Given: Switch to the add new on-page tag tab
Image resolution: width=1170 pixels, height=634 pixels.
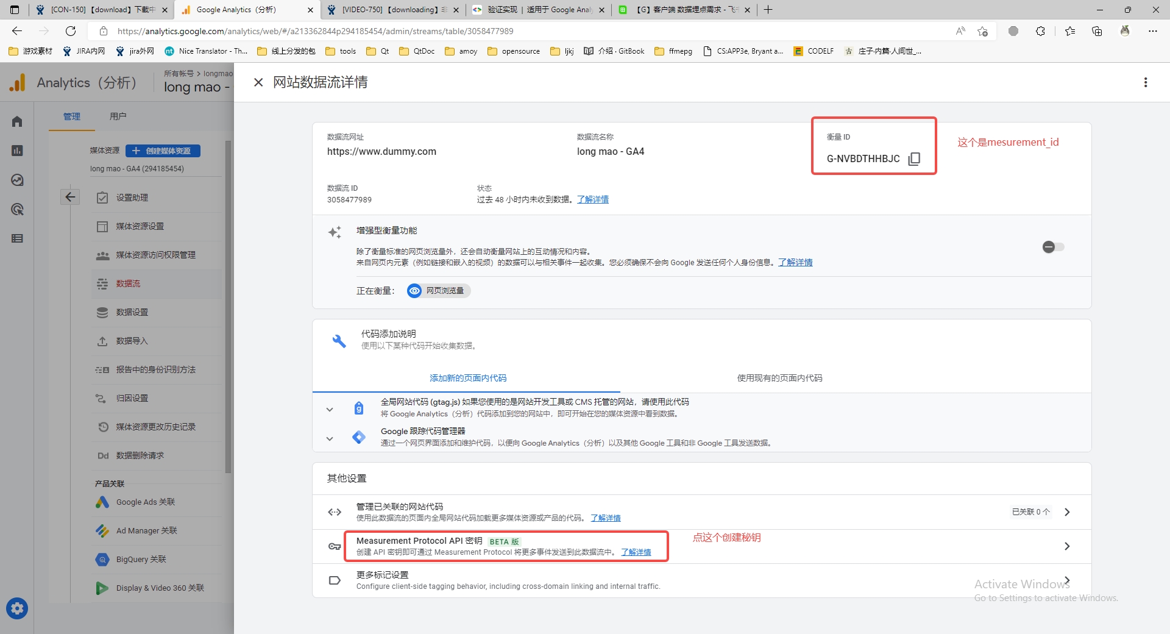Looking at the screenshot, I should click(x=467, y=378).
